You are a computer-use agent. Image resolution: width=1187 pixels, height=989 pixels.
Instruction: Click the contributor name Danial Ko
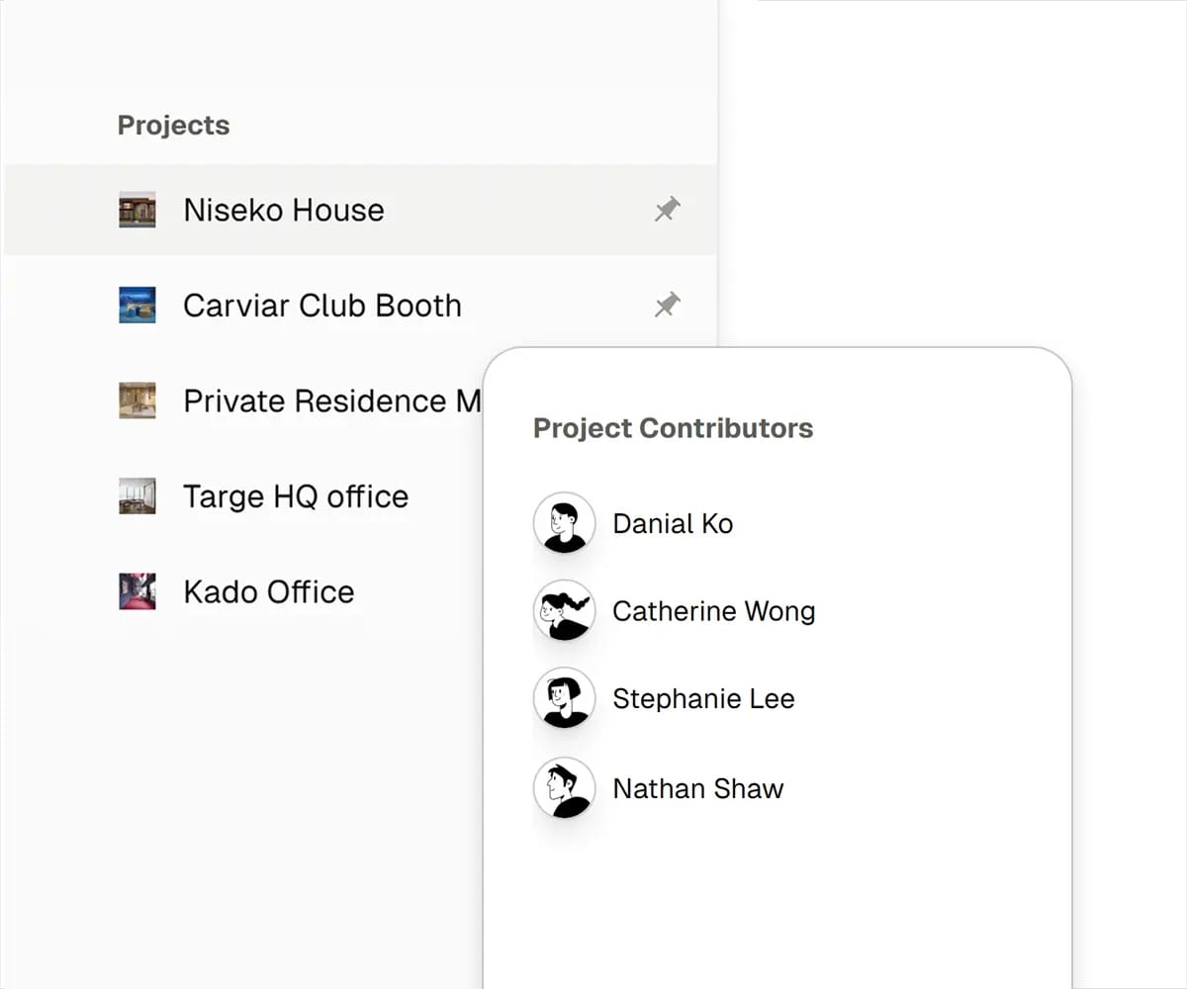[x=674, y=523]
